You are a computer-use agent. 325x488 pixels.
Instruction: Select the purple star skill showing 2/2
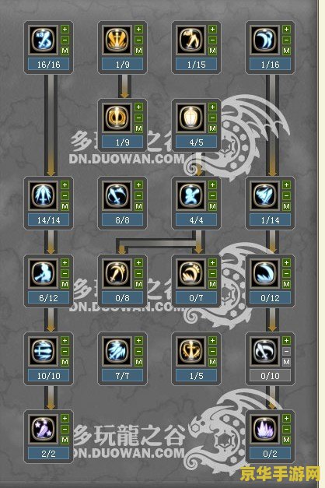tap(44, 429)
